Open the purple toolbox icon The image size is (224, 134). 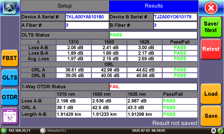[x=10, y=116]
